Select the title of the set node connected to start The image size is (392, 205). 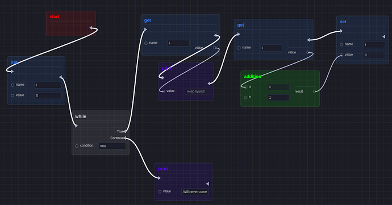(14, 62)
